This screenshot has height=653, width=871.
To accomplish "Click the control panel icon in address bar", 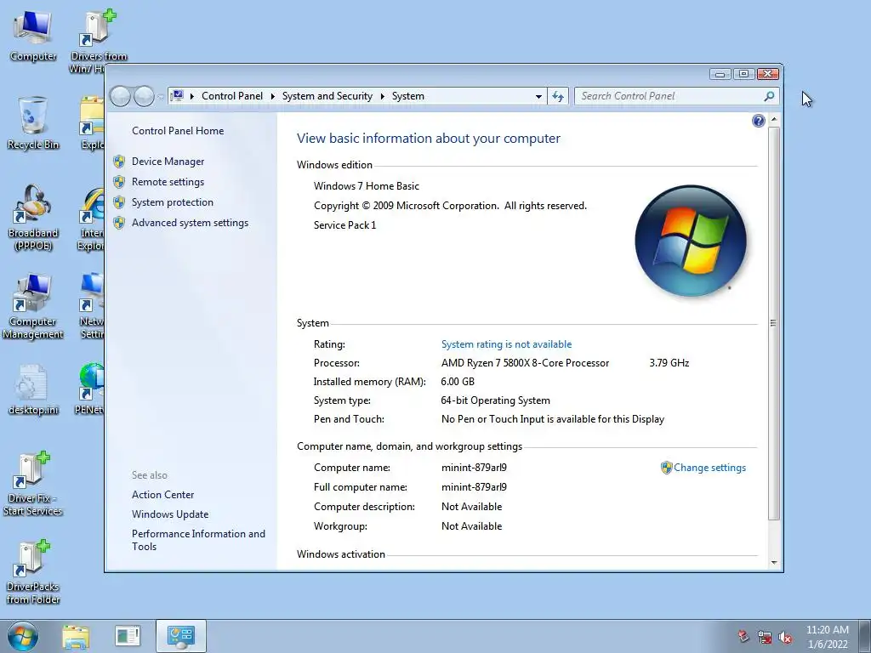I will pos(177,96).
